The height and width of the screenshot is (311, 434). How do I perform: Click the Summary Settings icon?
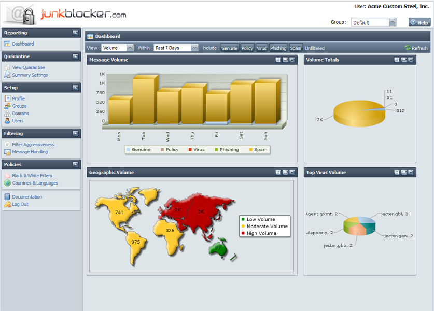pos(7,75)
